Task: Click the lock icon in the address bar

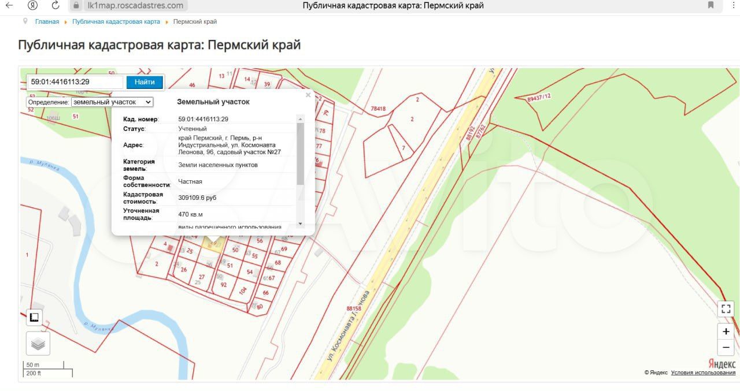Action: pos(76,5)
